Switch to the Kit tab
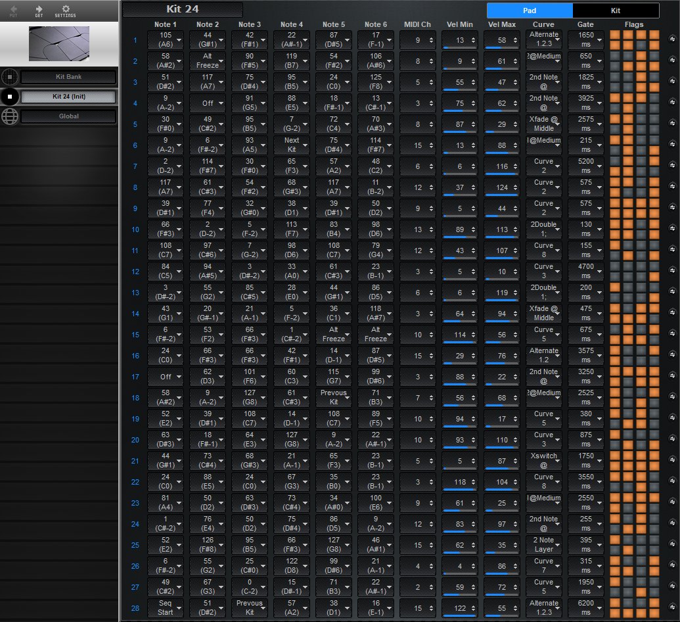Screen dimensions: 680x622 point(616,11)
